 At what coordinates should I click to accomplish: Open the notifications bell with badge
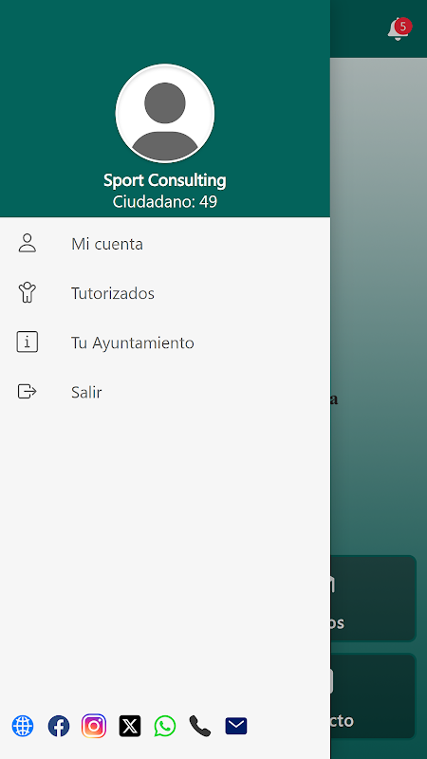pyautogui.click(x=399, y=29)
